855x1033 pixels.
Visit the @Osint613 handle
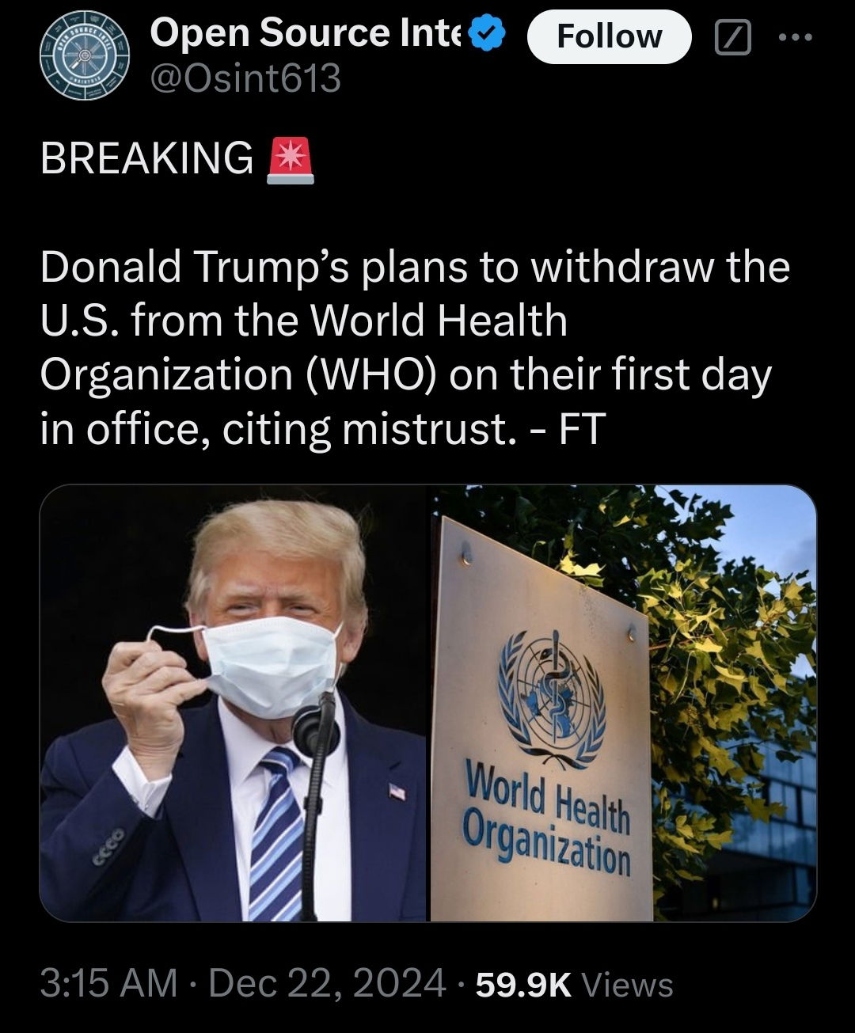pyautogui.click(x=245, y=78)
